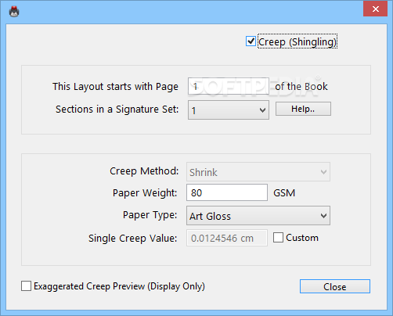Screen dimensions: 393x316
Task: Click the "GSM" unit text
Action: click(x=284, y=193)
